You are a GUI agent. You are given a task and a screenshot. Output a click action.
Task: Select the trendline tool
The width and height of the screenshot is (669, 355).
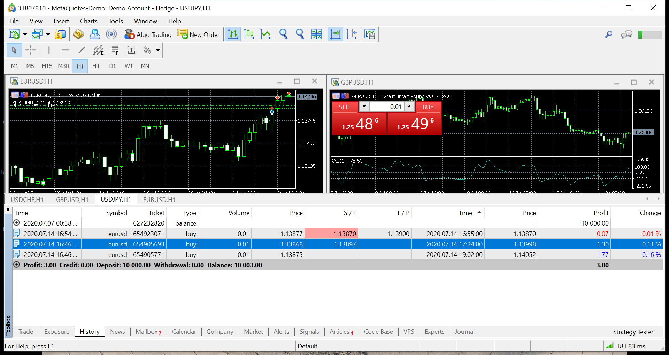82,50
